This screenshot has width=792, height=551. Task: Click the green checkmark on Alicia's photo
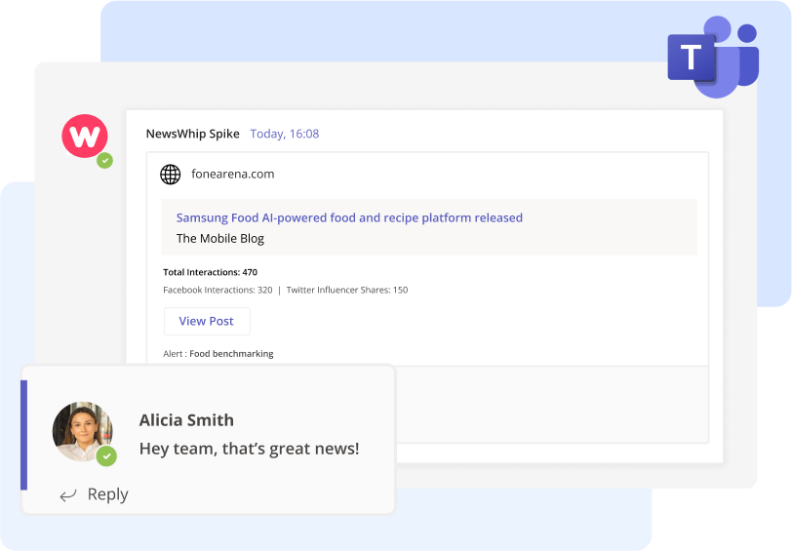click(x=106, y=455)
